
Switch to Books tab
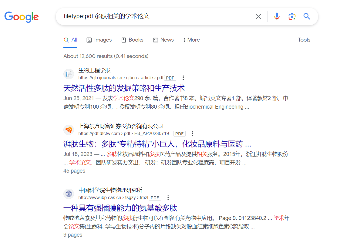pos(132,40)
